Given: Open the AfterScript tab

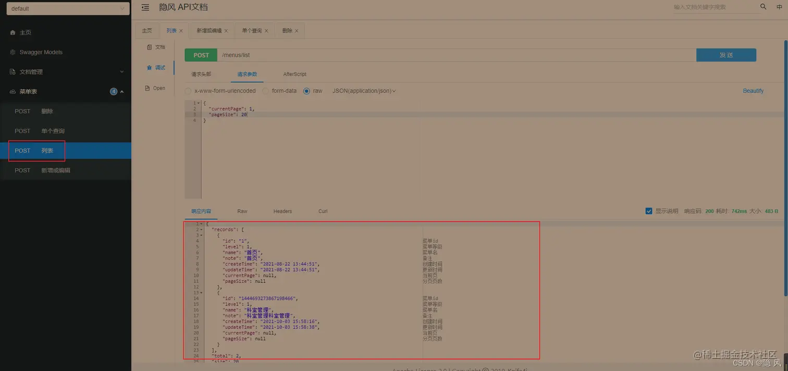Looking at the screenshot, I should 295,74.
